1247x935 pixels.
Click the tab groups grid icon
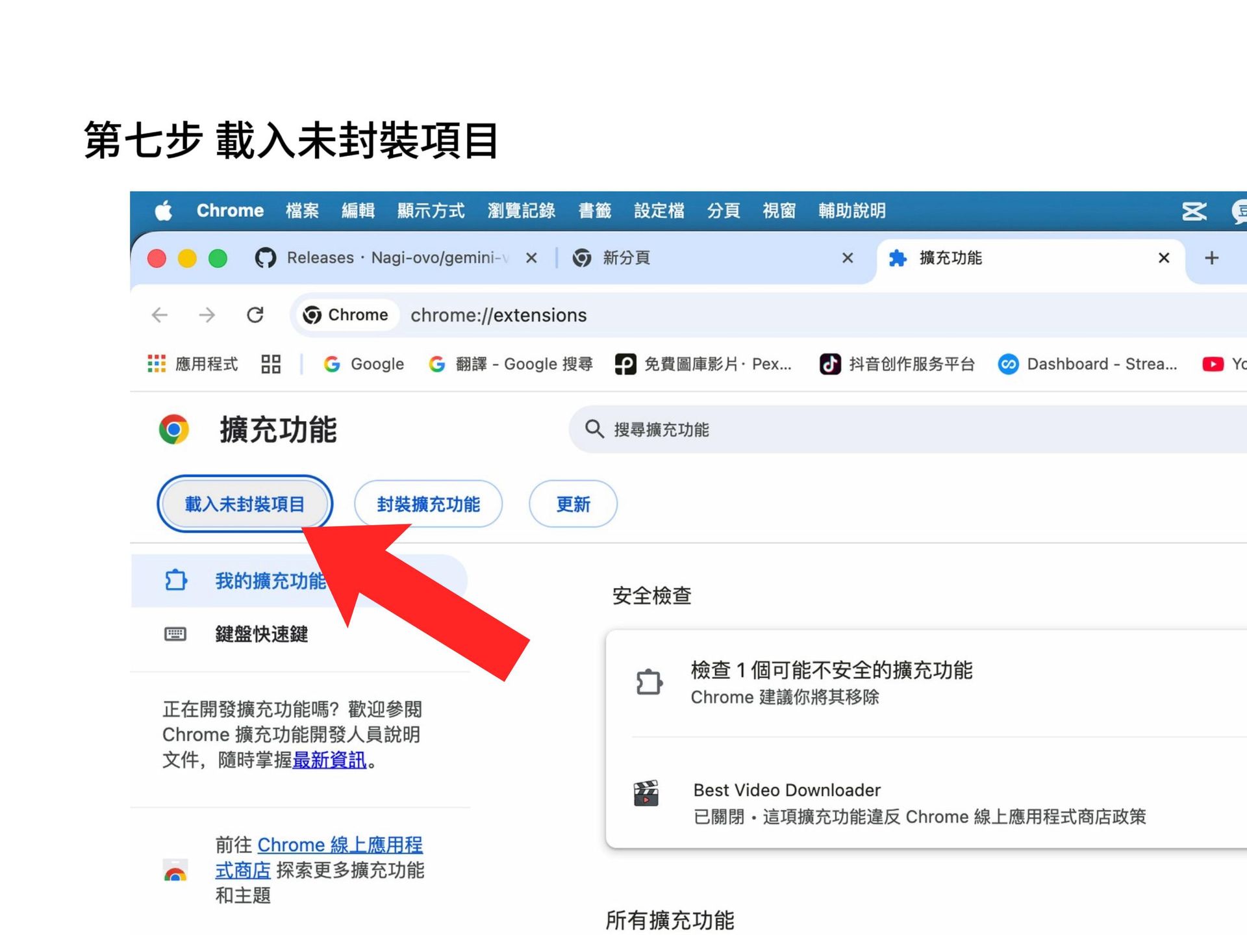(271, 364)
